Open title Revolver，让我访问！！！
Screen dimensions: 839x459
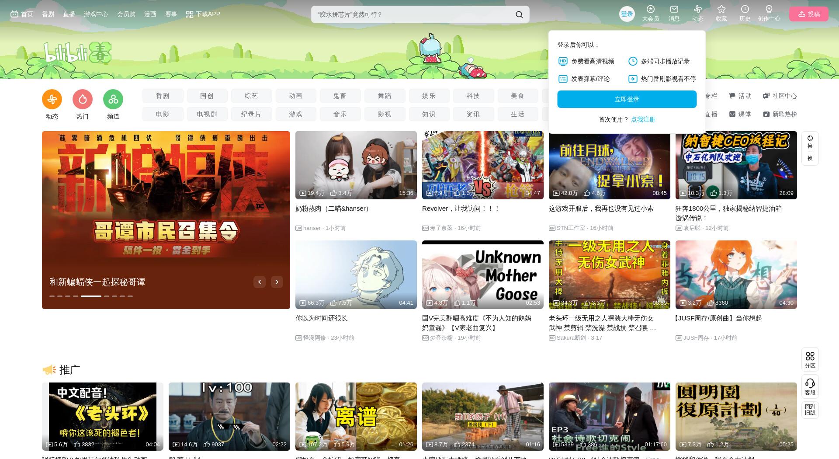coord(461,209)
